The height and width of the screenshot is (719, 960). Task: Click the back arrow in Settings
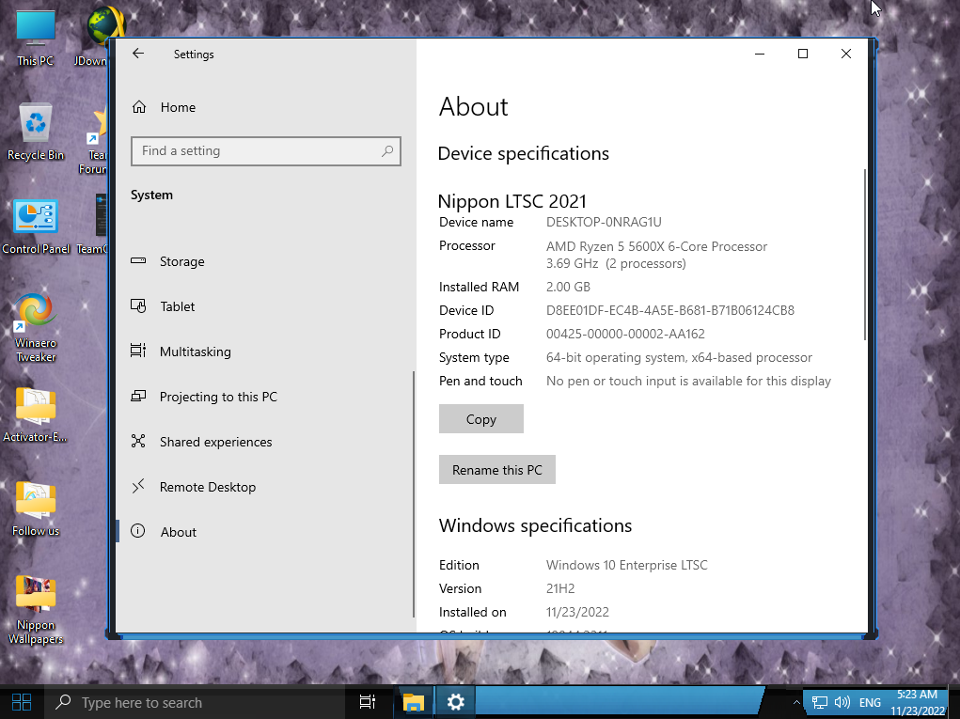point(138,55)
